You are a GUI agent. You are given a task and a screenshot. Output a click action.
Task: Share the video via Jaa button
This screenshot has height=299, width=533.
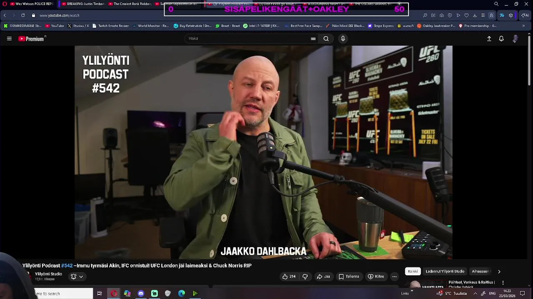323,277
